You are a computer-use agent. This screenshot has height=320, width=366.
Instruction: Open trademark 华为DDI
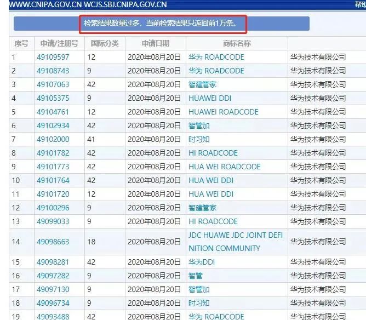[202, 262]
